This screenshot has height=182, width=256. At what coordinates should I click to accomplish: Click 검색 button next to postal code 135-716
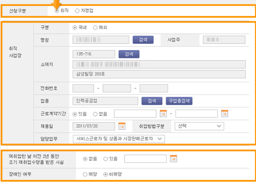129,54
